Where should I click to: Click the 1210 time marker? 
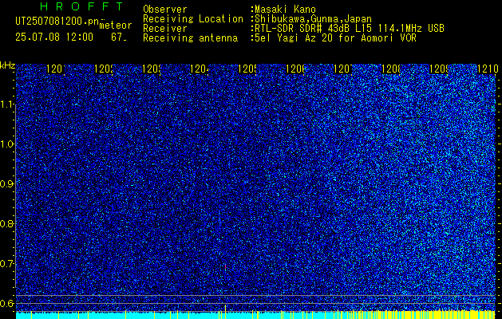click(488, 69)
